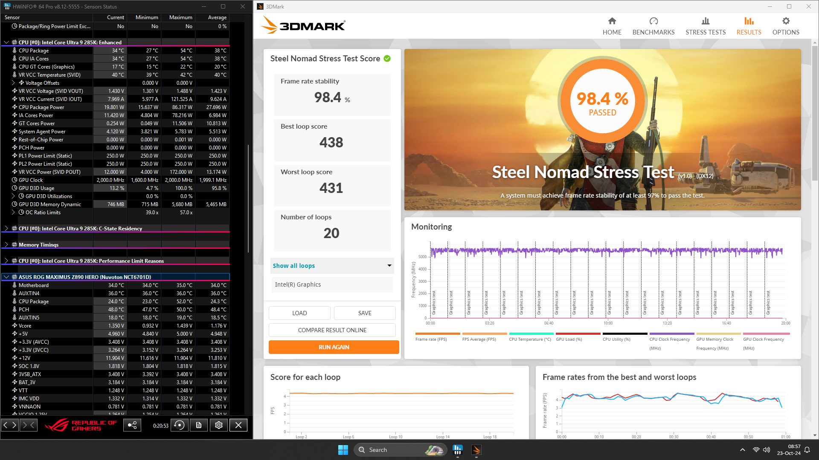The height and width of the screenshot is (460, 819).
Task: Click the CPU Temperature legend color swatch
Action: 531,334
